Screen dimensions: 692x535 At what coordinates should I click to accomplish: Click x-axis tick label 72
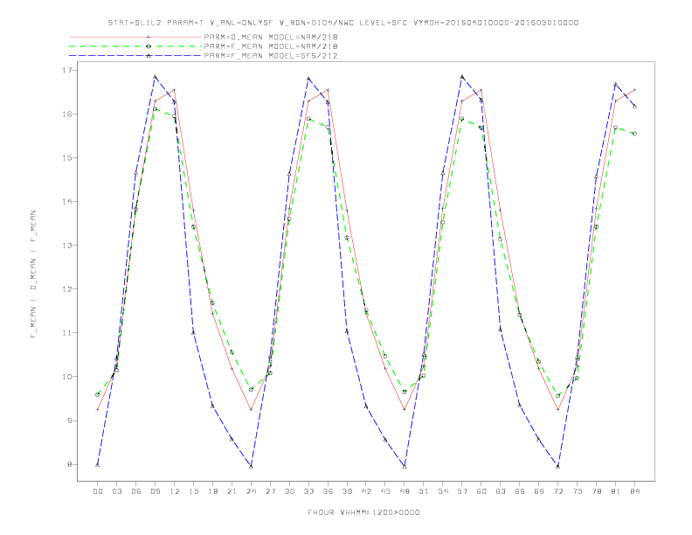click(x=557, y=491)
